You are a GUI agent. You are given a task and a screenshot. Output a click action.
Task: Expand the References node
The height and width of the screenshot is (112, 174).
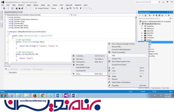point(142,28)
